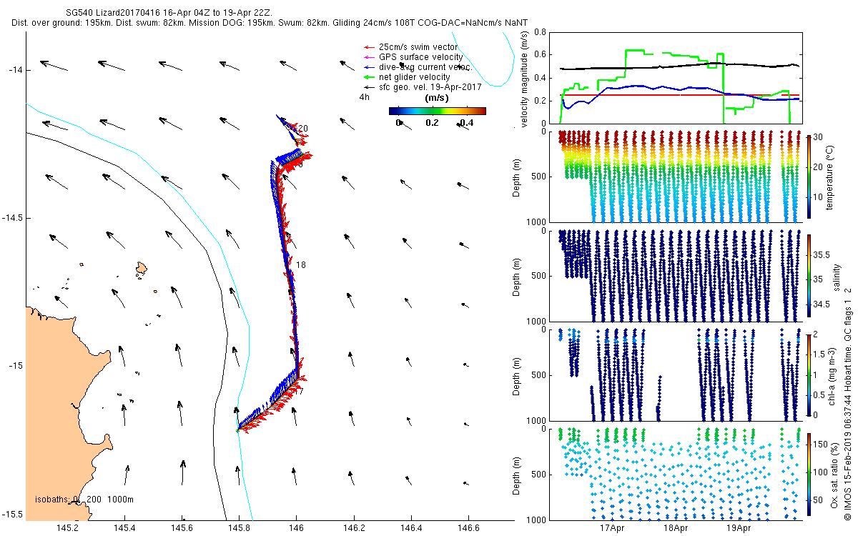Click the "20" day marker near track end
858x536 pixels.
tap(303, 129)
